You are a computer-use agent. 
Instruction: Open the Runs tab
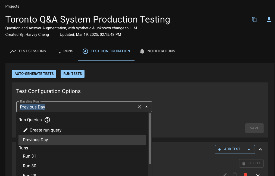pyautogui.click(x=64, y=51)
